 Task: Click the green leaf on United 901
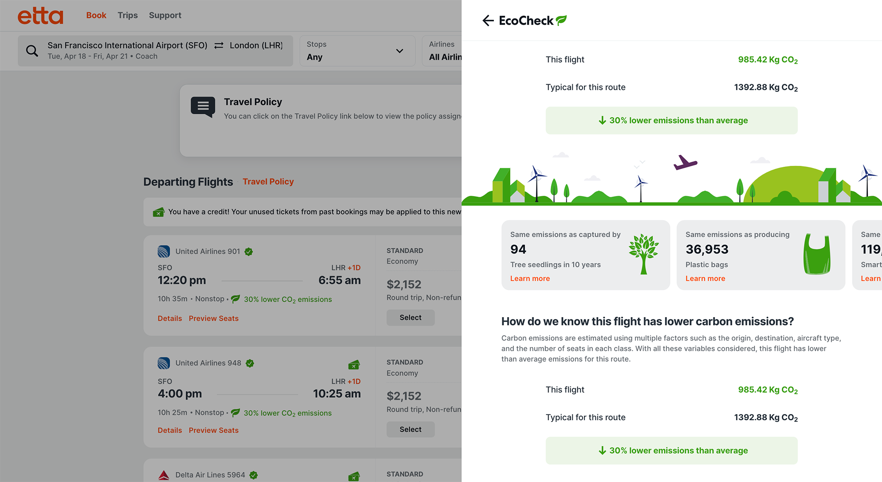click(x=235, y=299)
